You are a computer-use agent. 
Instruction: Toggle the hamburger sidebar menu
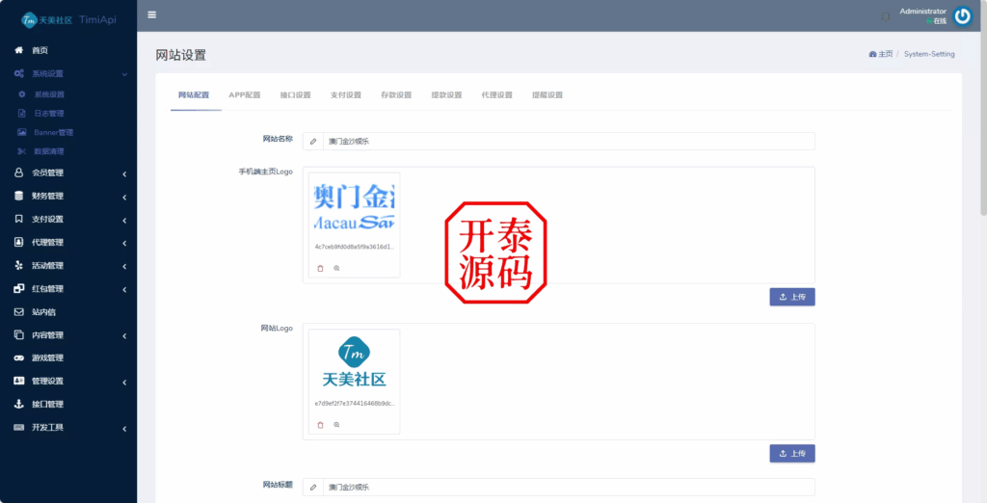[151, 15]
